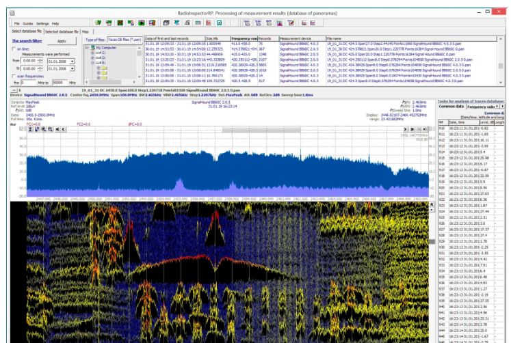The width and height of the screenshot is (511, 343).
Task: Click the star icon beside the waterfall
Action: click(432, 204)
